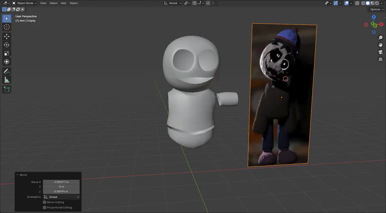
Task: Open the overlays options dropdown arrow
Action: pos(351,3)
